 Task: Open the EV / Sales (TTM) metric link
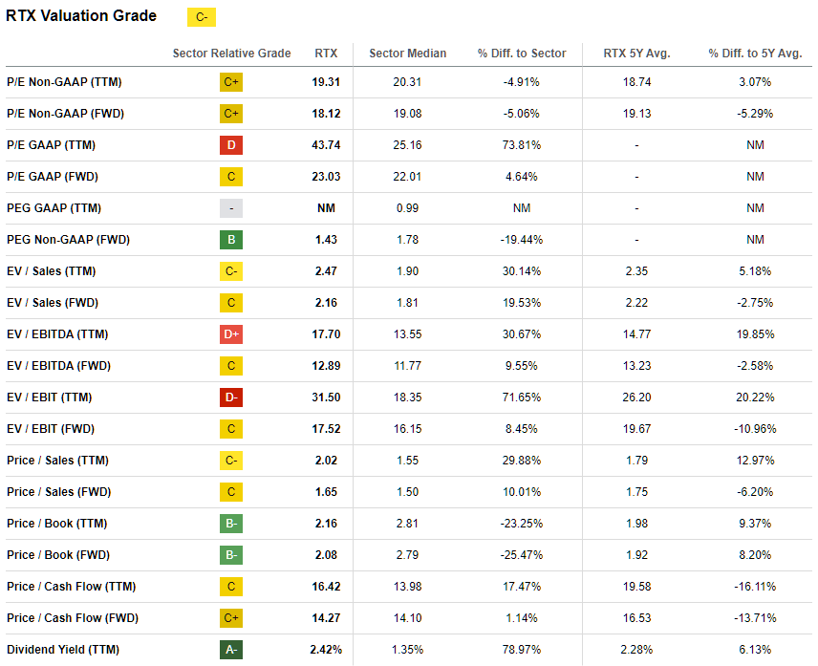tap(51, 271)
